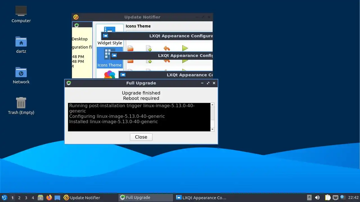Switch to virtual desktop 2
The width and height of the screenshot is (360, 202).
pos(19,198)
